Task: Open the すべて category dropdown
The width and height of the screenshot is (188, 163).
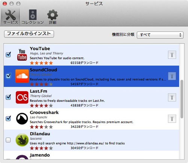Action: (160, 35)
